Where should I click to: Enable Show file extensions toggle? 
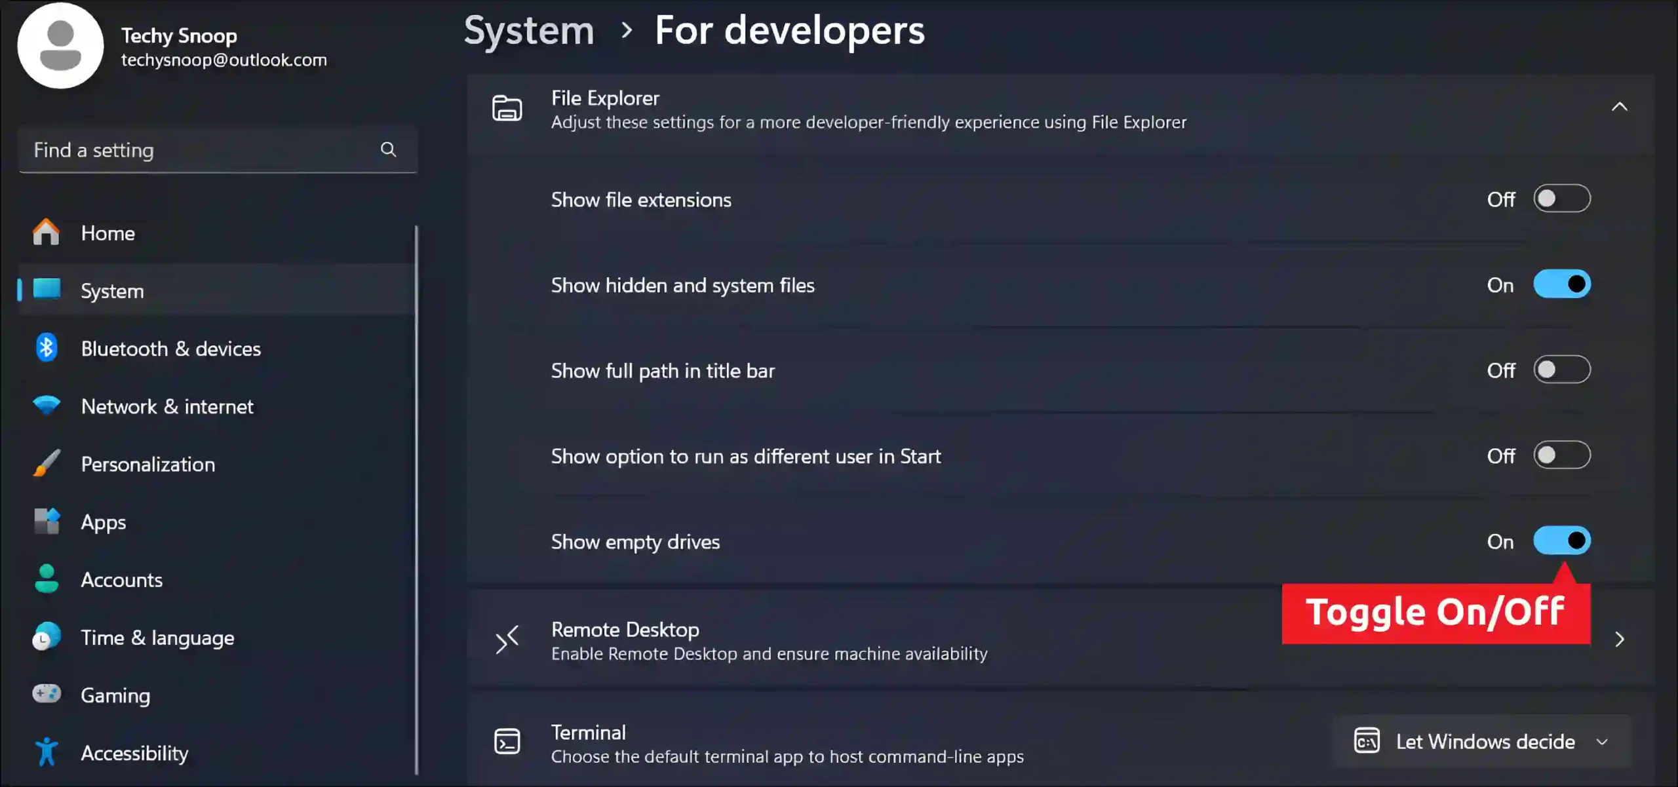pyautogui.click(x=1563, y=199)
